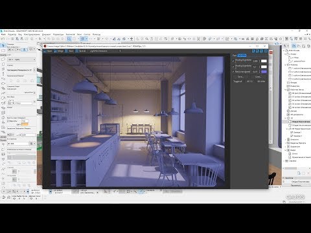Viewport: 311px width, 233px height.
Task: Open the Вид menu
Action: 20,34
